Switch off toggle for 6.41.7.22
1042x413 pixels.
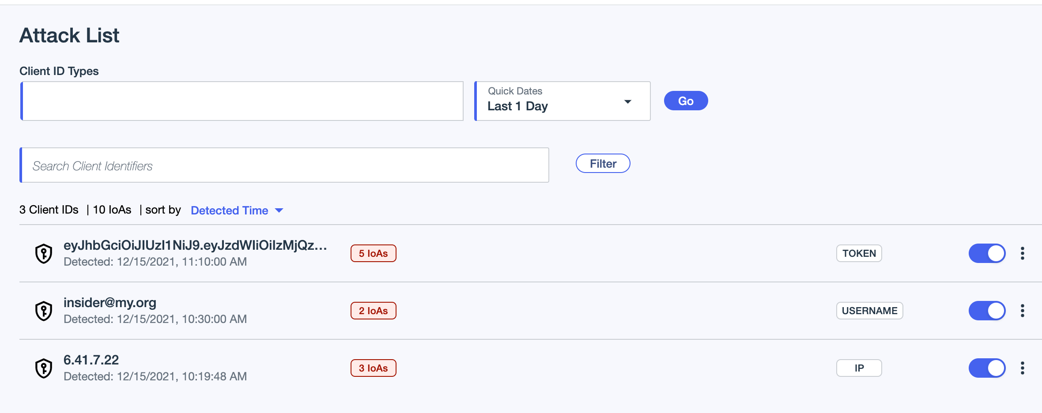tap(987, 368)
